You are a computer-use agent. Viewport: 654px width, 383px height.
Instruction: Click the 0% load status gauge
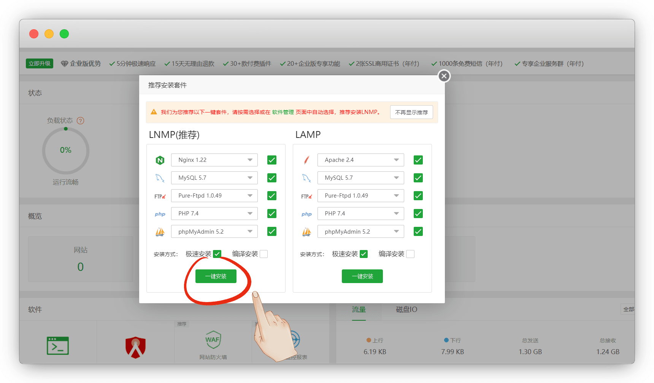click(x=66, y=150)
